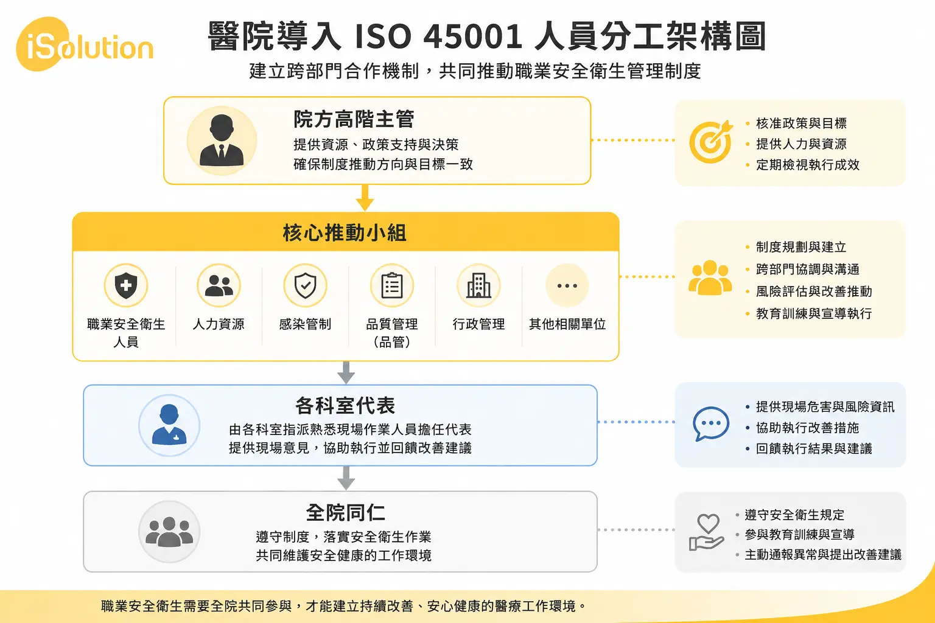This screenshot has height=623, width=935.
Task: Click the bullet 回饋執行結果與建議
Action: pyautogui.click(x=814, y=449)
